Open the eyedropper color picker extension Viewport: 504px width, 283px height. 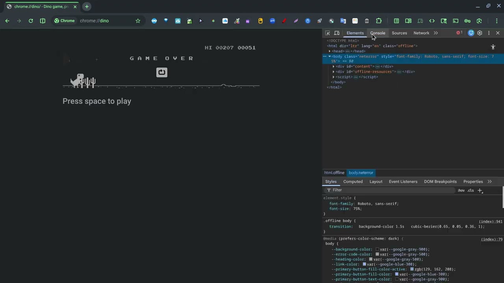[x=237, y=21]
